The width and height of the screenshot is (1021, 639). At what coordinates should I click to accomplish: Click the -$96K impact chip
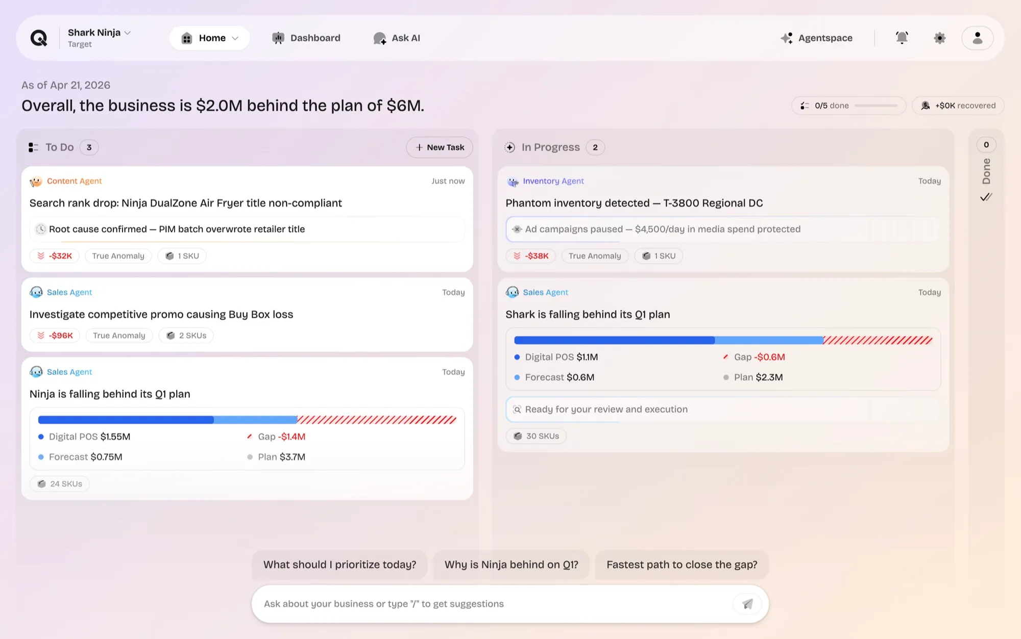tap(55, 336)
